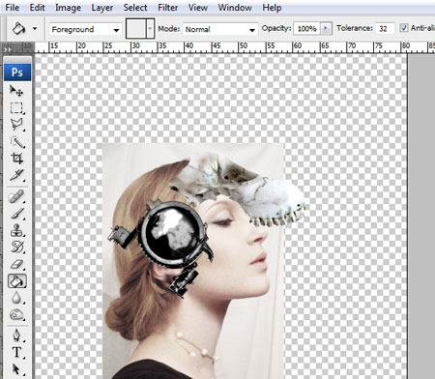Toggle the Anti-alias checkbox
Screen dimensions: 435x379
[404, 28]
